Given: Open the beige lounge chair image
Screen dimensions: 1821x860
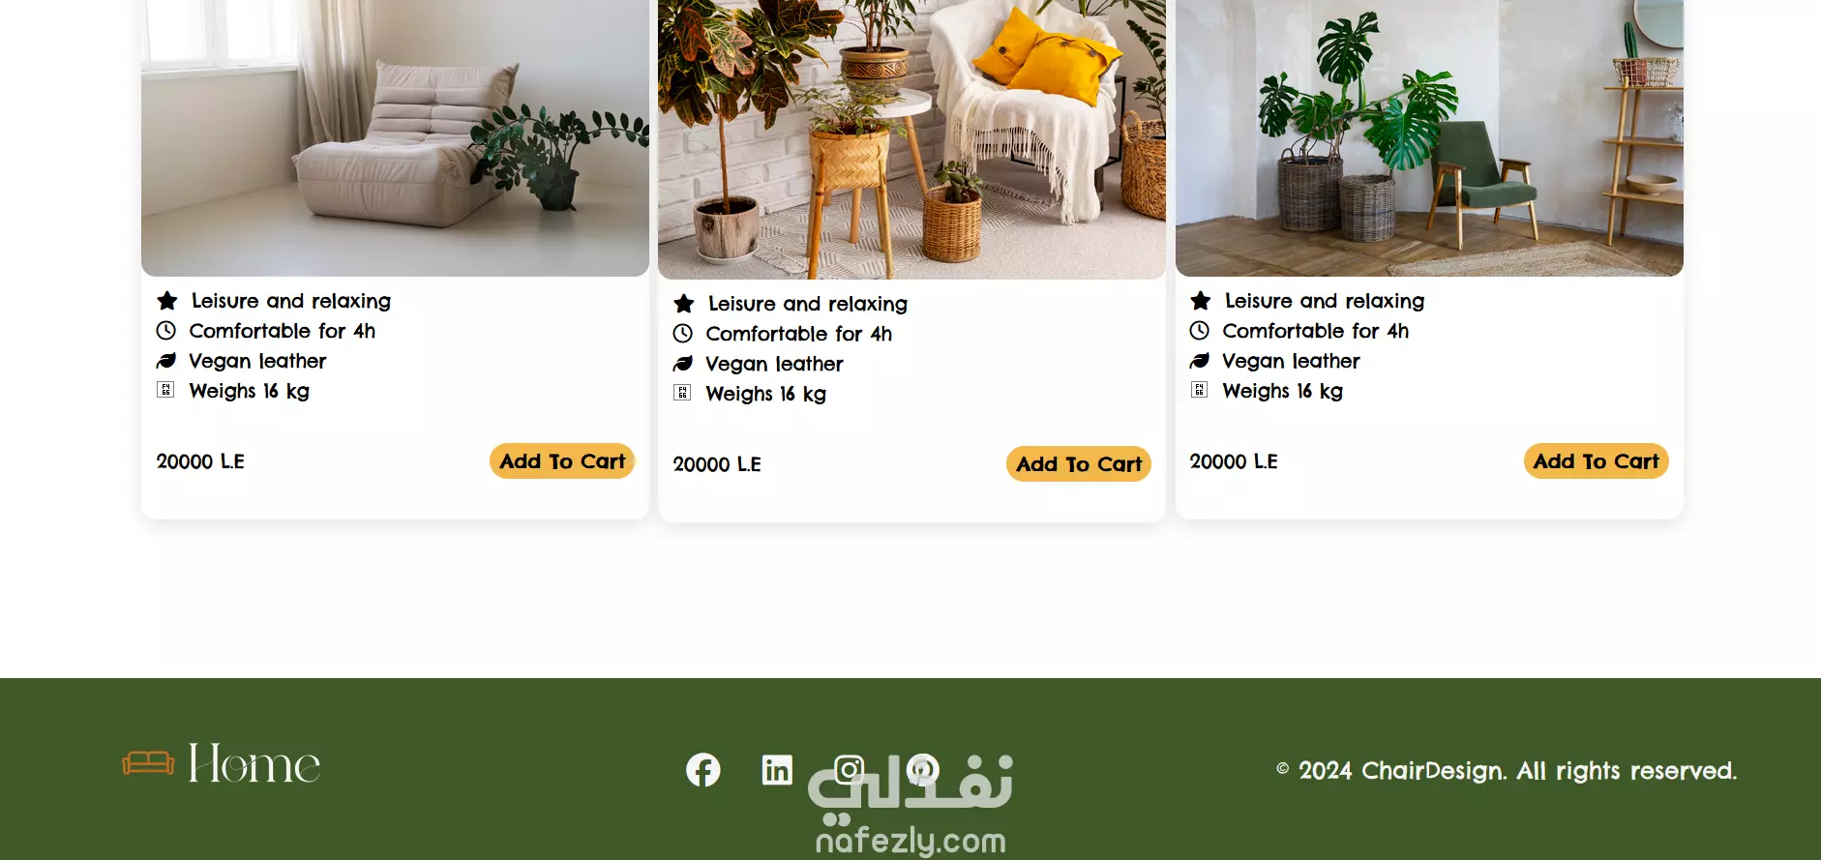Looking at the screenshot, I should 395,137.
